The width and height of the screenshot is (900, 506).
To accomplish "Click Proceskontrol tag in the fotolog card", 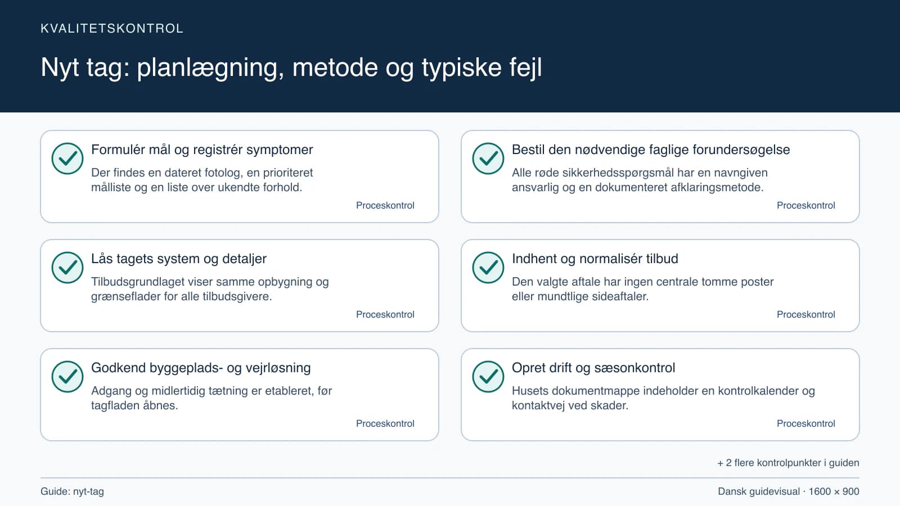I will 385,205.
